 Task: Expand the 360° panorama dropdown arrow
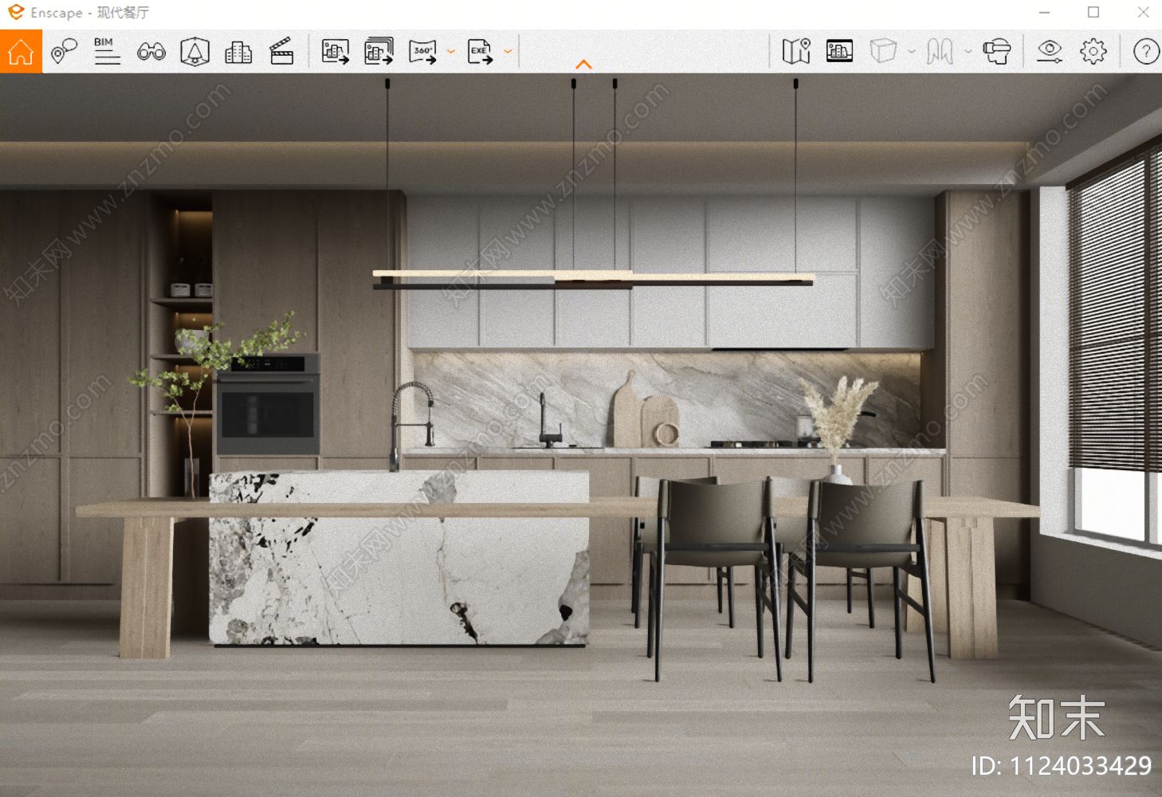450,52
